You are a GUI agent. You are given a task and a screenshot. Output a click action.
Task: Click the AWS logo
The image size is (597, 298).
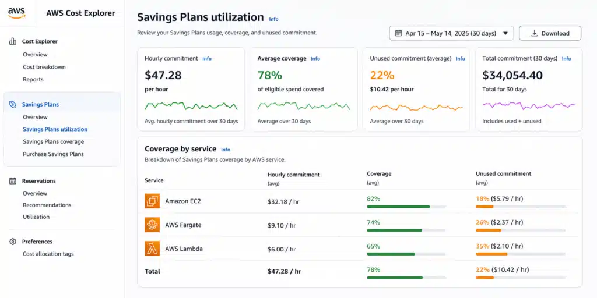click(x=17, y=13)
